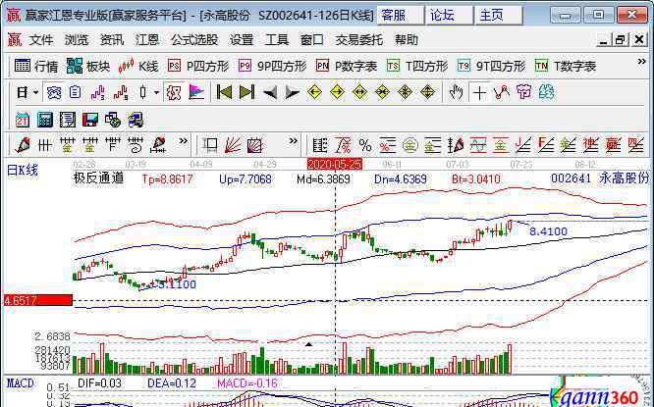654x407 pixels.
Task: Click yellow diamond shift-left icon
Action: (314, 92)
